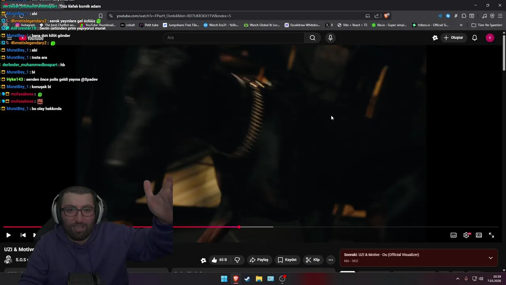Viewport: 506px width, 285px height.
Task: Focus the YouTube Ara search field
Action: point(233,38)
